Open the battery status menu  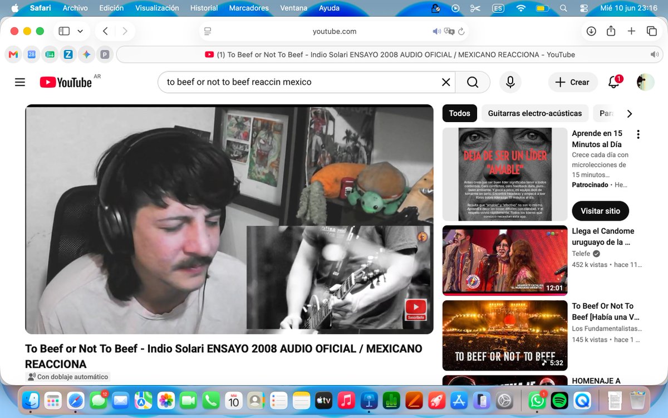click(542, 8)
